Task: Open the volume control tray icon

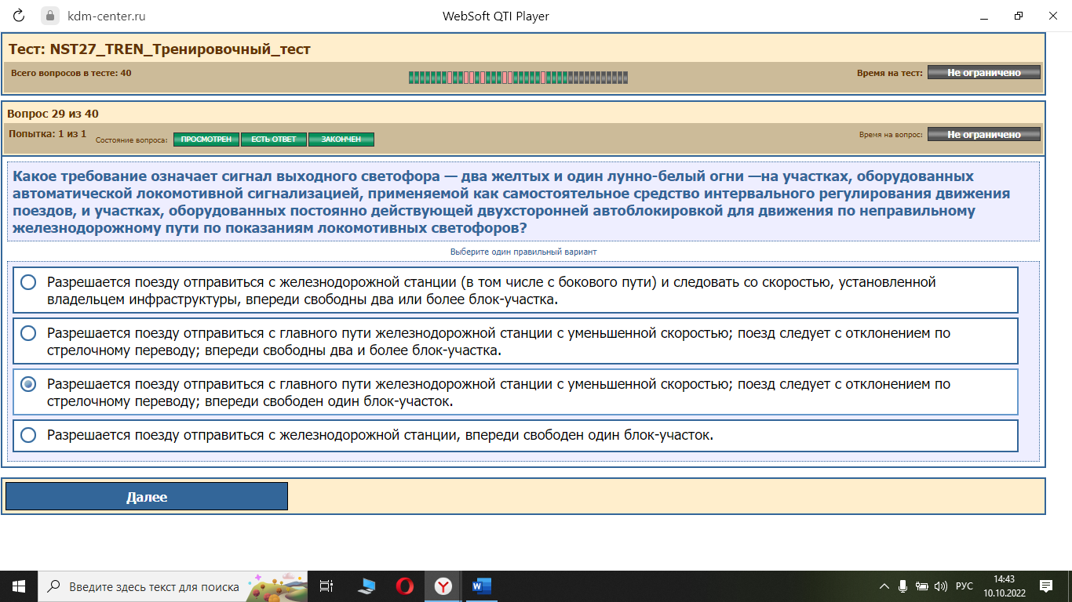Action: coord(941,586)
